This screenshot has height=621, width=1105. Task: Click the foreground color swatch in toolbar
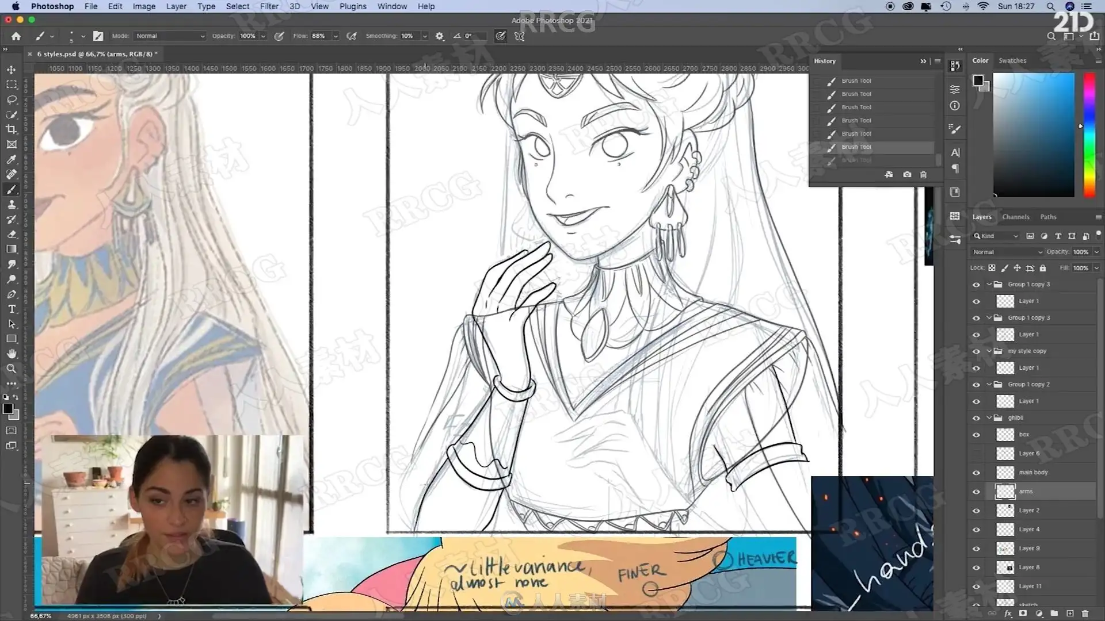pyautogui.click(x=8, y=409)
